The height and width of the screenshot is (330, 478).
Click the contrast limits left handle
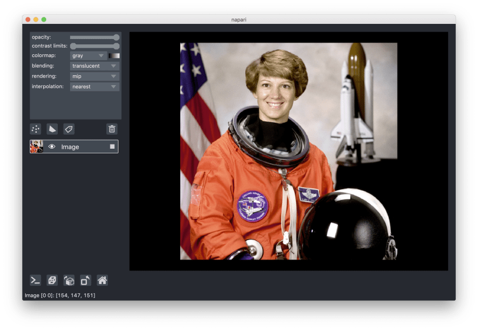pyautogui.click(x=73, y=46)
